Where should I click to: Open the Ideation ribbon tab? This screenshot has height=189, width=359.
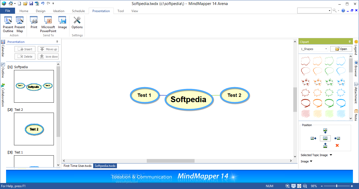click(59, 11)
